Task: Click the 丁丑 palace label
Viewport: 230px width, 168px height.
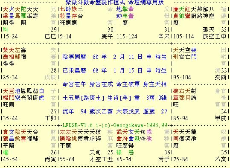Action: pyautogui.click(x=107, y=159)
